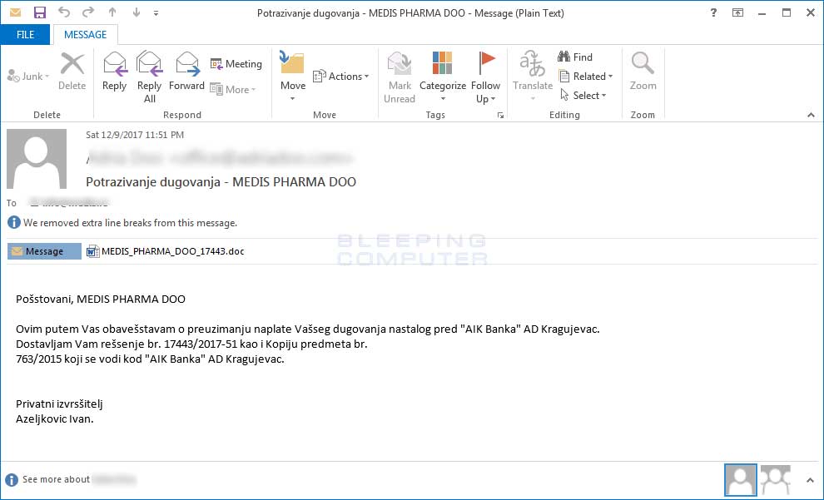Open the Actions dropdown

(340, 77)
